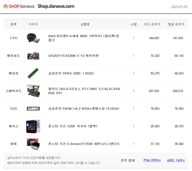Click the date 2025.01.05.
Viewport: 192px width, 171px height.
tap(179, 7)
